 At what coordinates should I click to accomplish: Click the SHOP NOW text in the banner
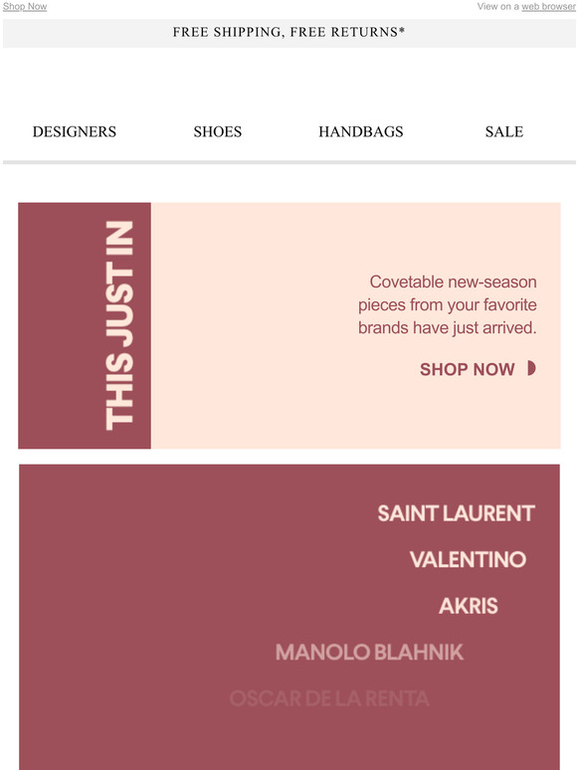click(x=467, y=369)
